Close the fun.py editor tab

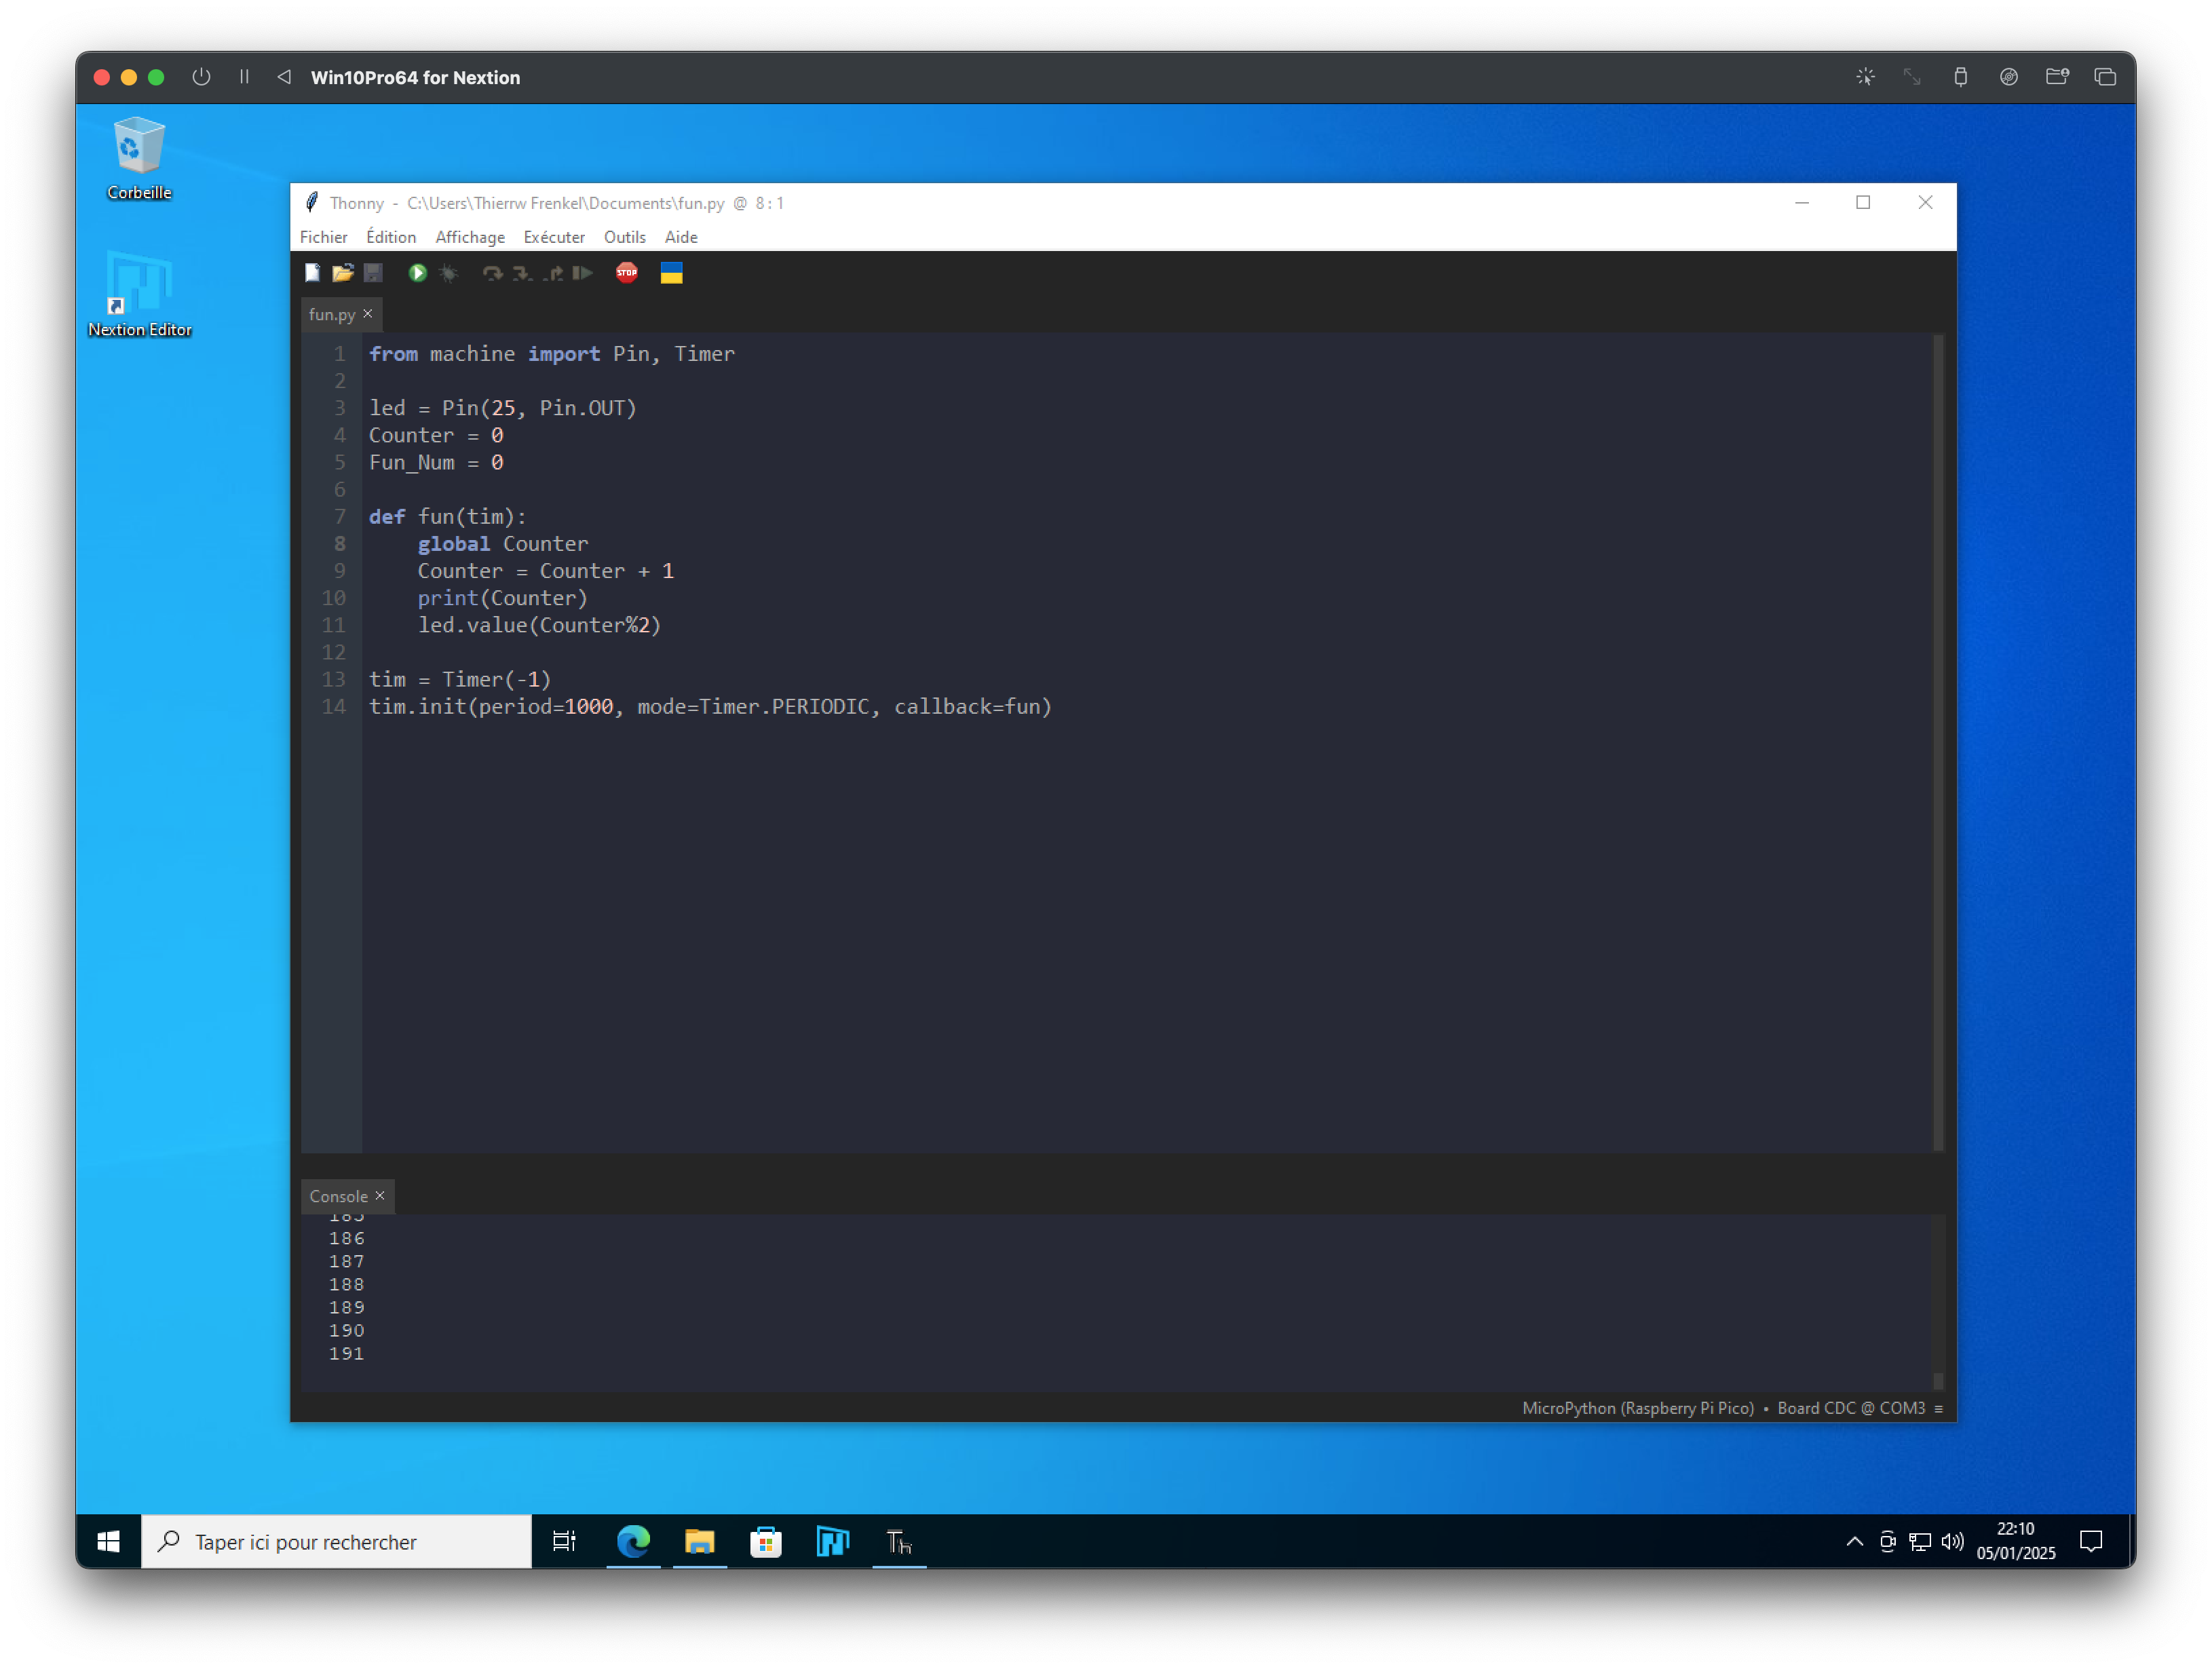click(368, 314)
